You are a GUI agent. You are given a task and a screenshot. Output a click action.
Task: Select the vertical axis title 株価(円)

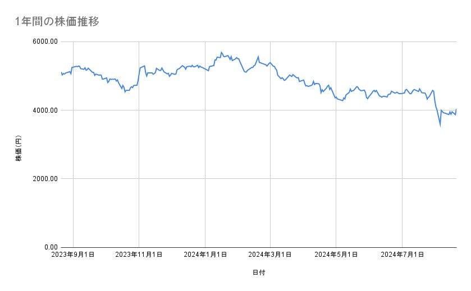tap(19, 149)
